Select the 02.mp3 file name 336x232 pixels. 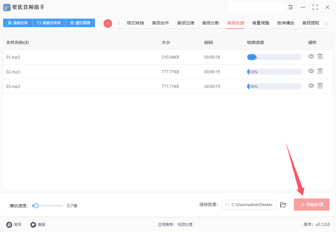point(13,72)
